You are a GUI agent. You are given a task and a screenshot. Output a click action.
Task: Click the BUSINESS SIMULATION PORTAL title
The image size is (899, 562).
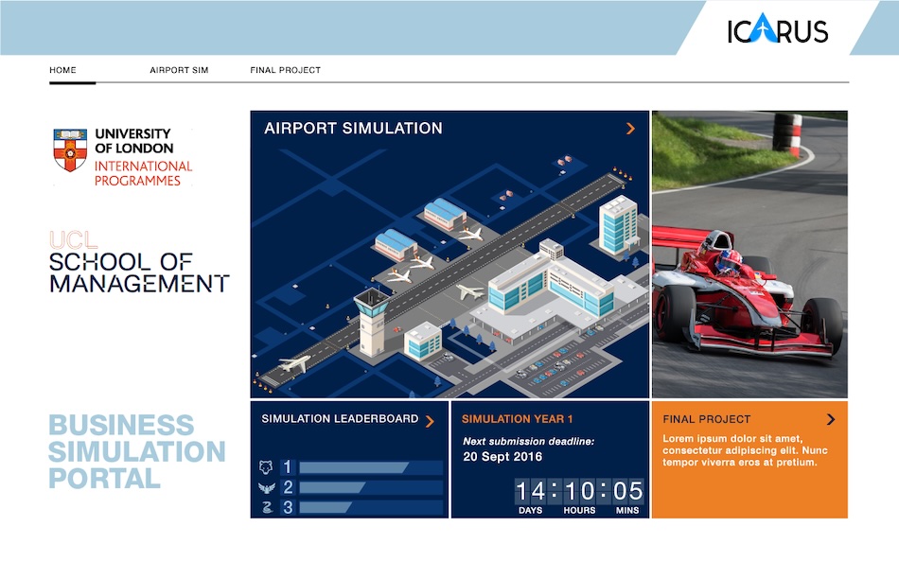click(x=136, y=451)
